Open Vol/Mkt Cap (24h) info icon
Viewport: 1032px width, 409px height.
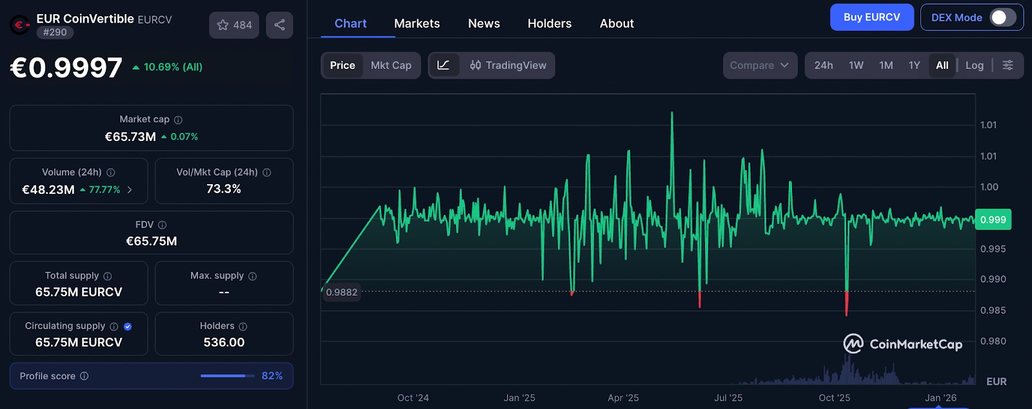click(267, 173)
